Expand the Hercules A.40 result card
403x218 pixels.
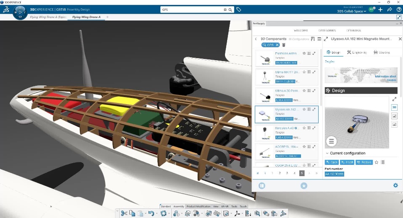pos(314,128)
